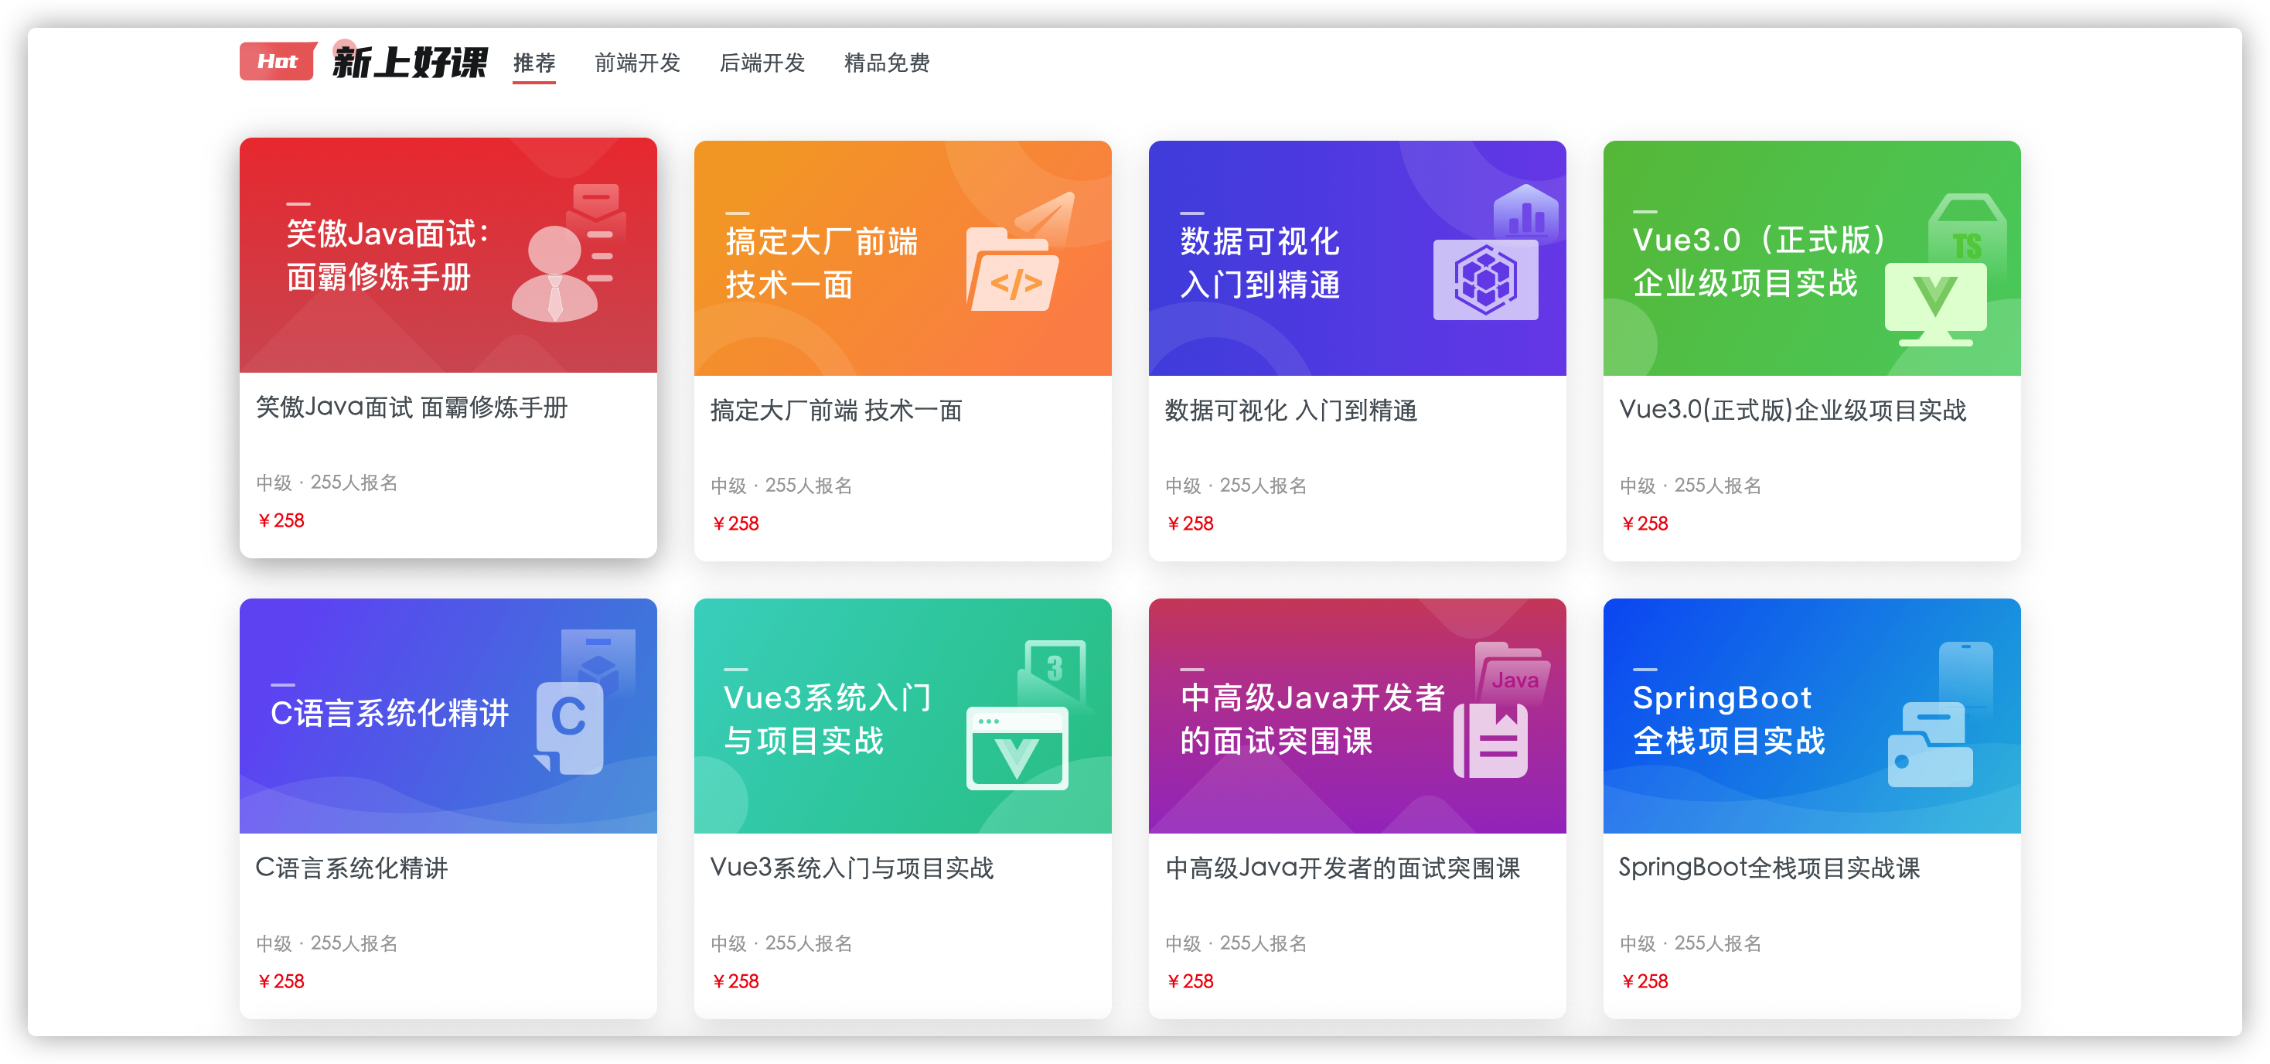This screenshot has width=2270, height=1064.
Task: Open the 笑傲Java面试 面霸修炼手册 course link
Action: click(x=411, y=408)
